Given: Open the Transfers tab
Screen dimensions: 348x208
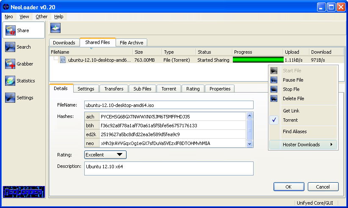Looking at the screenshot, I should (114, 89).
